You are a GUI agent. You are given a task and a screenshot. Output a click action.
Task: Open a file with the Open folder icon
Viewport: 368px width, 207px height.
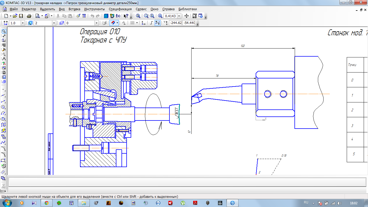tap(15, 16)
